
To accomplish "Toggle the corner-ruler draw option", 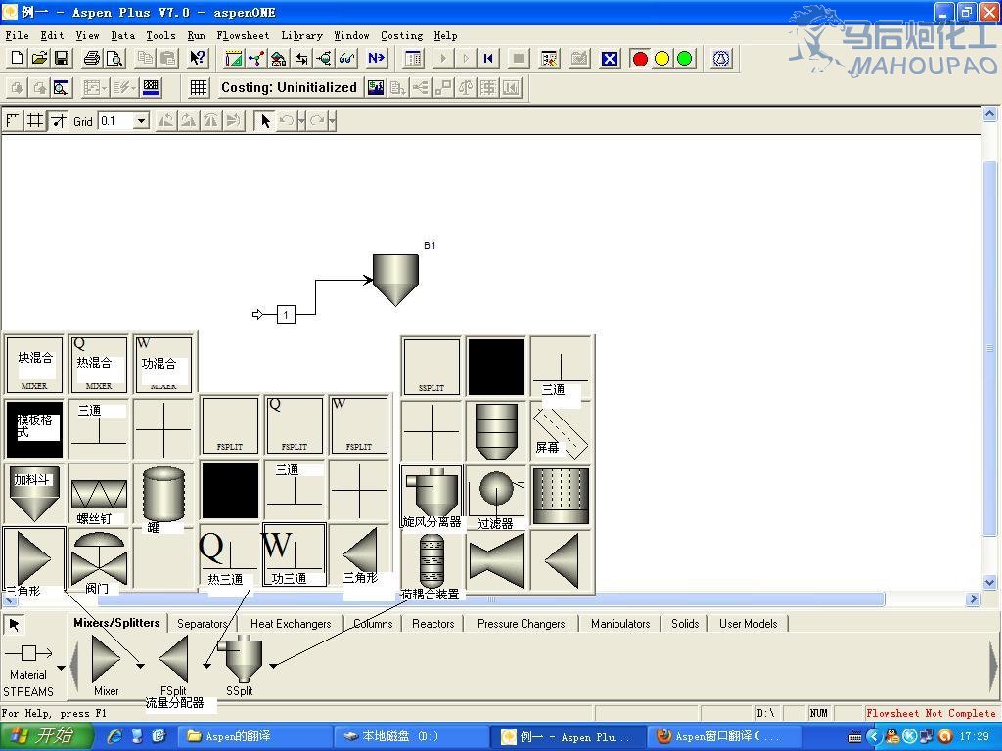I will (13, 120).
